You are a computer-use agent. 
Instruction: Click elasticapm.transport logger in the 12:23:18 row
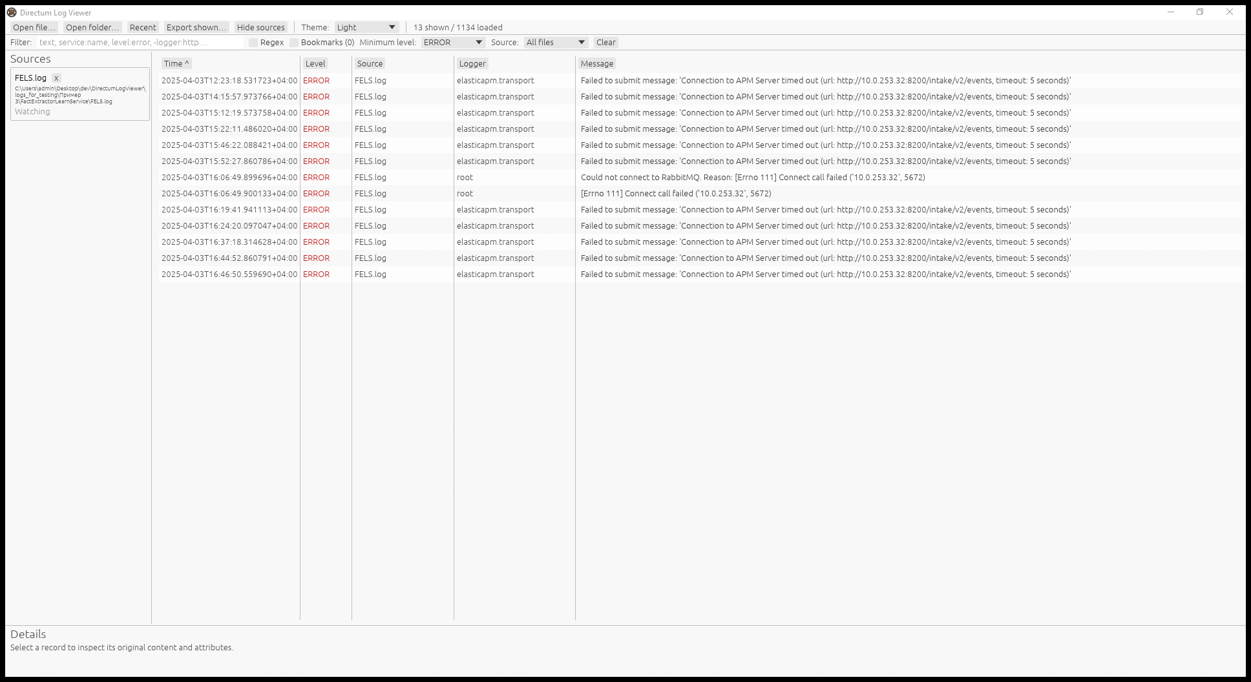coord(496,81)
